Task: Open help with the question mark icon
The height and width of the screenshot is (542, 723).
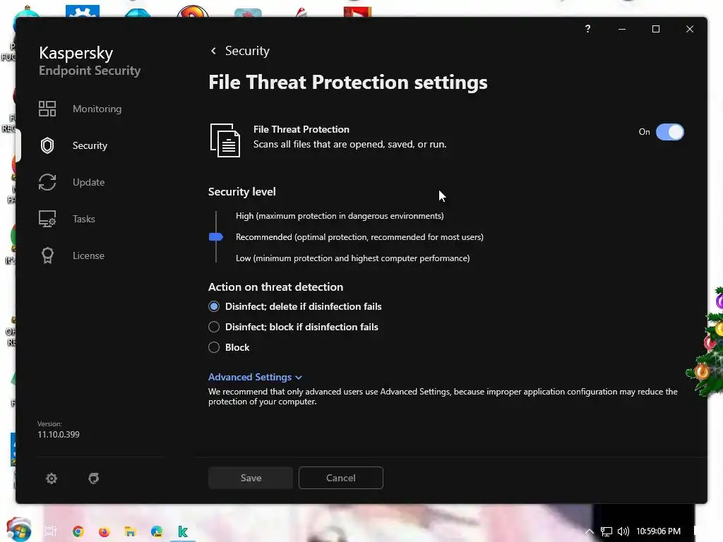Action: pyautogui.click(x=587, y=28)
